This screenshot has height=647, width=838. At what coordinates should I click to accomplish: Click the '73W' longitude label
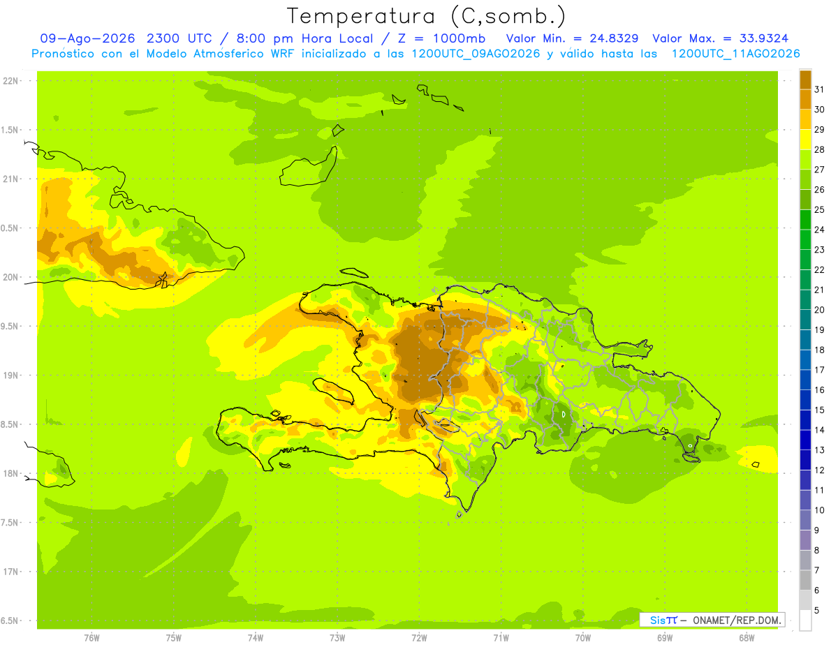click(x=337, y=638)
